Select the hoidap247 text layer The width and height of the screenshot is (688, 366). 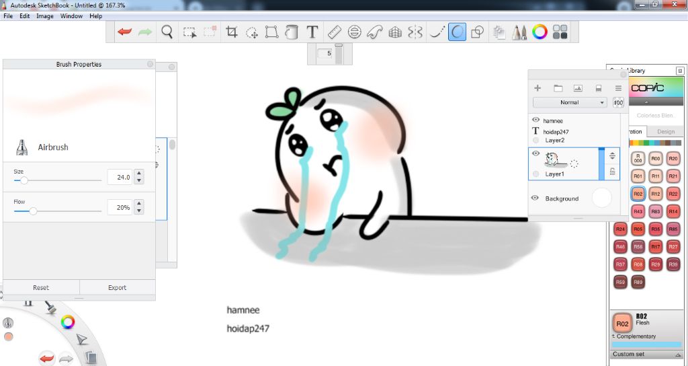[x=556, y=131]
